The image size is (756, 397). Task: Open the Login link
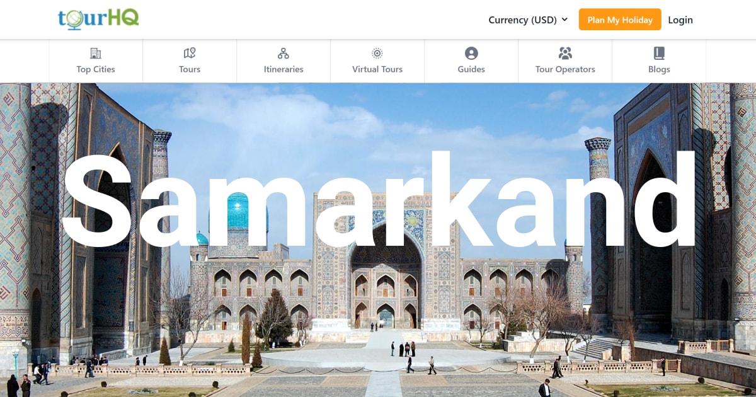tap(680, 20)
